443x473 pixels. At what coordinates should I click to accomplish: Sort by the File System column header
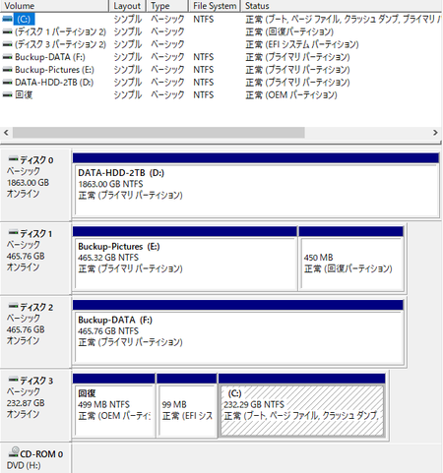coord(215,6)
